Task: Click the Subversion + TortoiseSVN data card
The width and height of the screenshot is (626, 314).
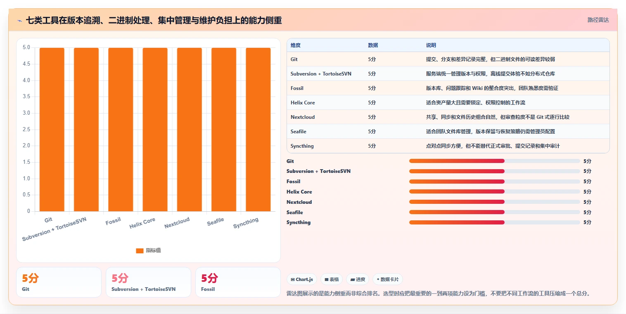Action: point(148,282)
